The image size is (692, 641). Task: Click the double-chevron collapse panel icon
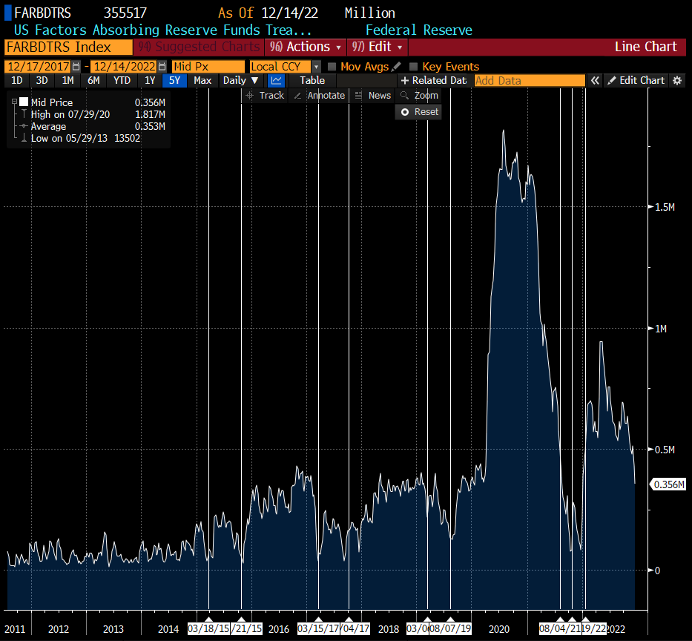(595, 80)
